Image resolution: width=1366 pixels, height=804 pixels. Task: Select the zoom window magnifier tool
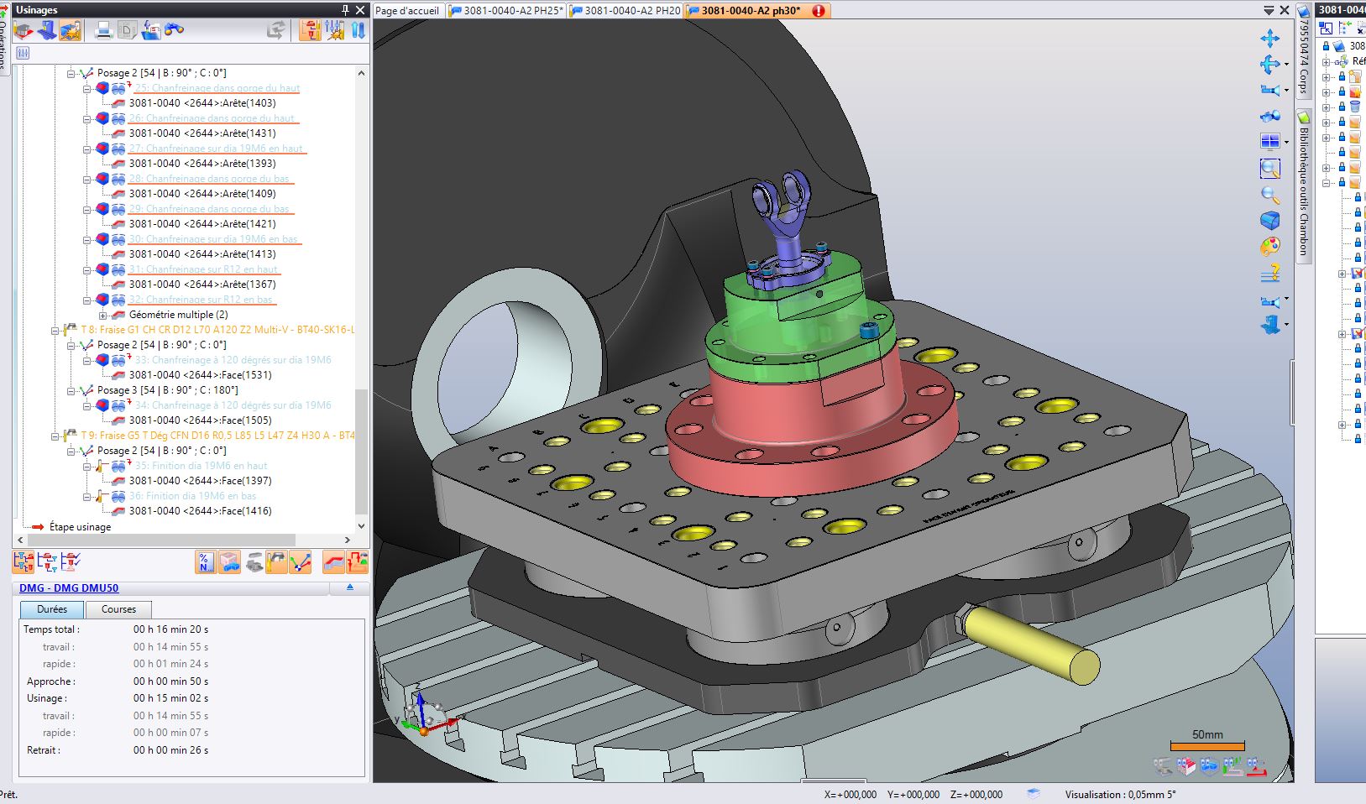(x=1269, y=169)
